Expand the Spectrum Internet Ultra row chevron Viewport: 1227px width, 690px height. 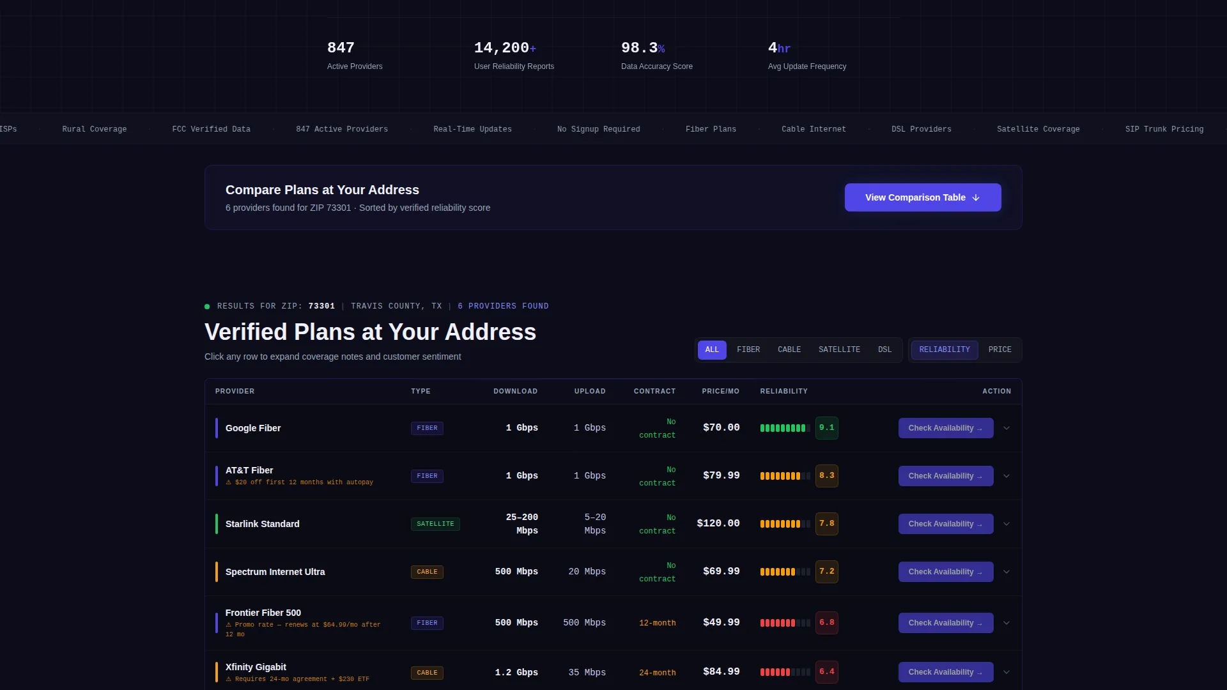[x=1007, y=572]
